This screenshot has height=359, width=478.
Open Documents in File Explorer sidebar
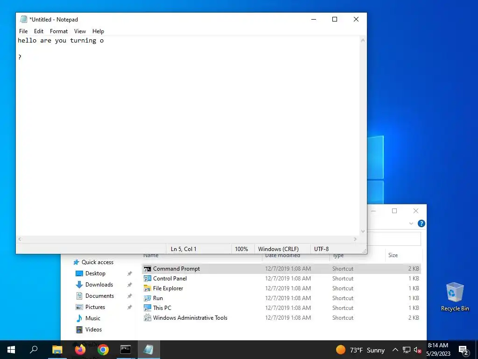point(99,296)
